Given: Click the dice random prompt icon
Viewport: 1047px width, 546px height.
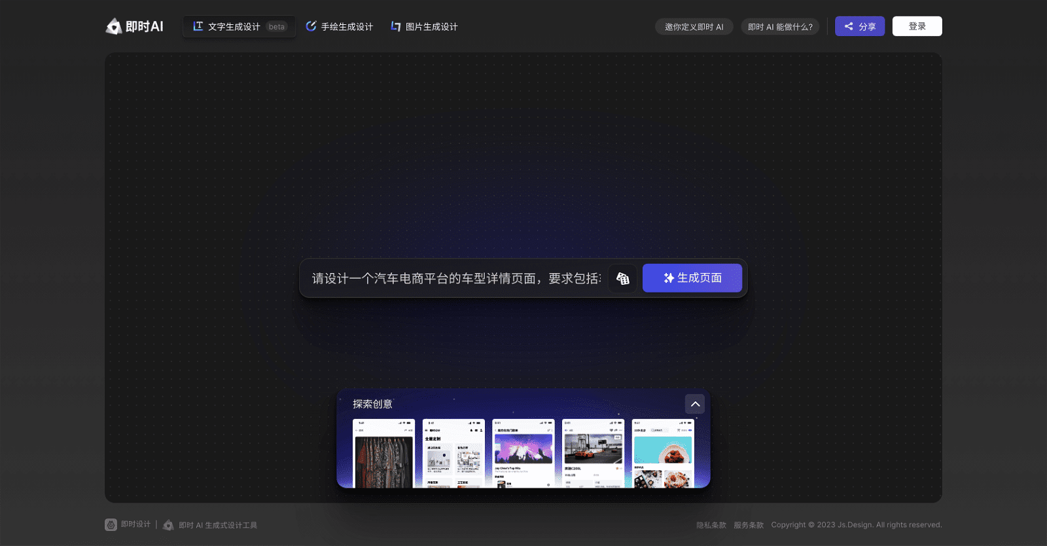Looking at the screenshot, I should [622, 278].
